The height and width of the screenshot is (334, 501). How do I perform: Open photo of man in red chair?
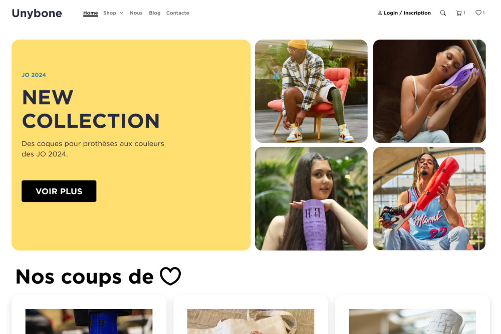tap(311, 91)
